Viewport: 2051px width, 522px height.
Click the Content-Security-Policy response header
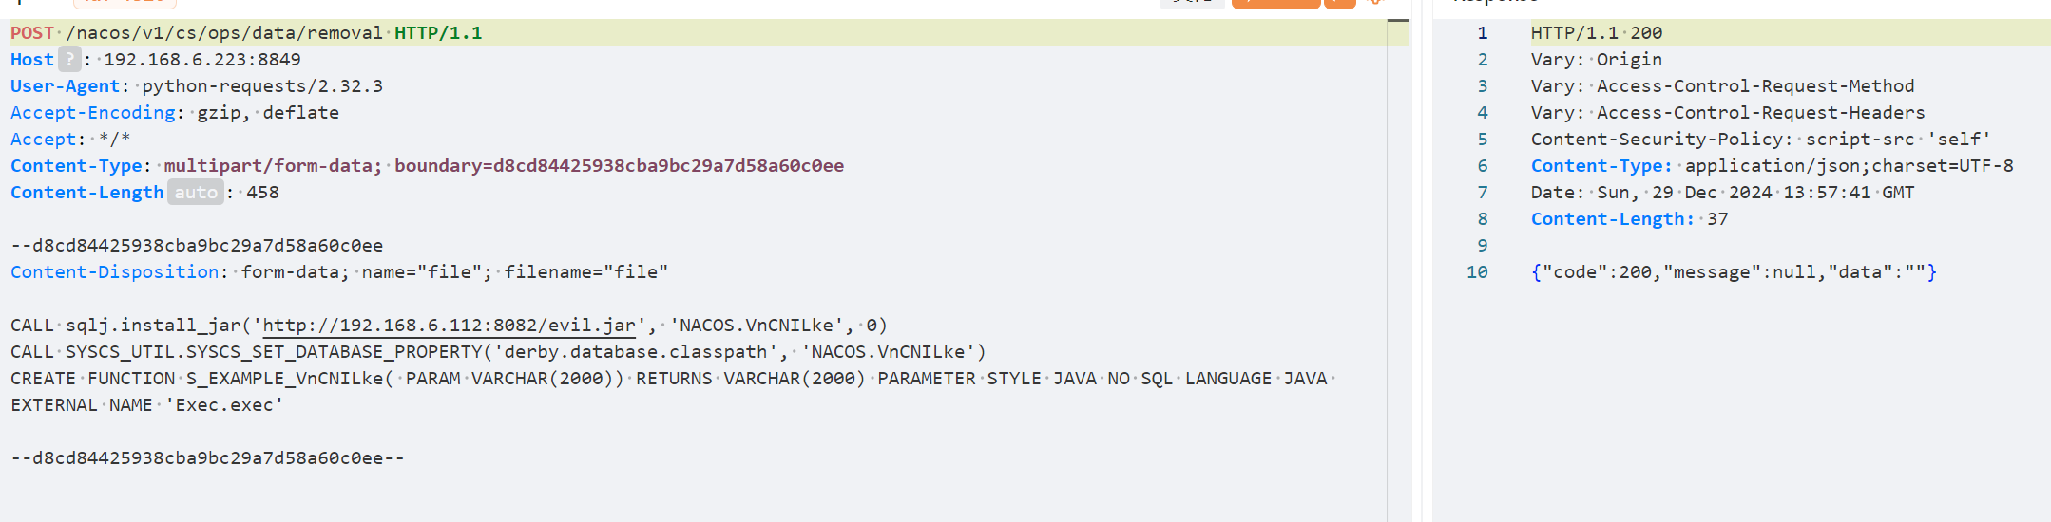[x=1760, y=139]
